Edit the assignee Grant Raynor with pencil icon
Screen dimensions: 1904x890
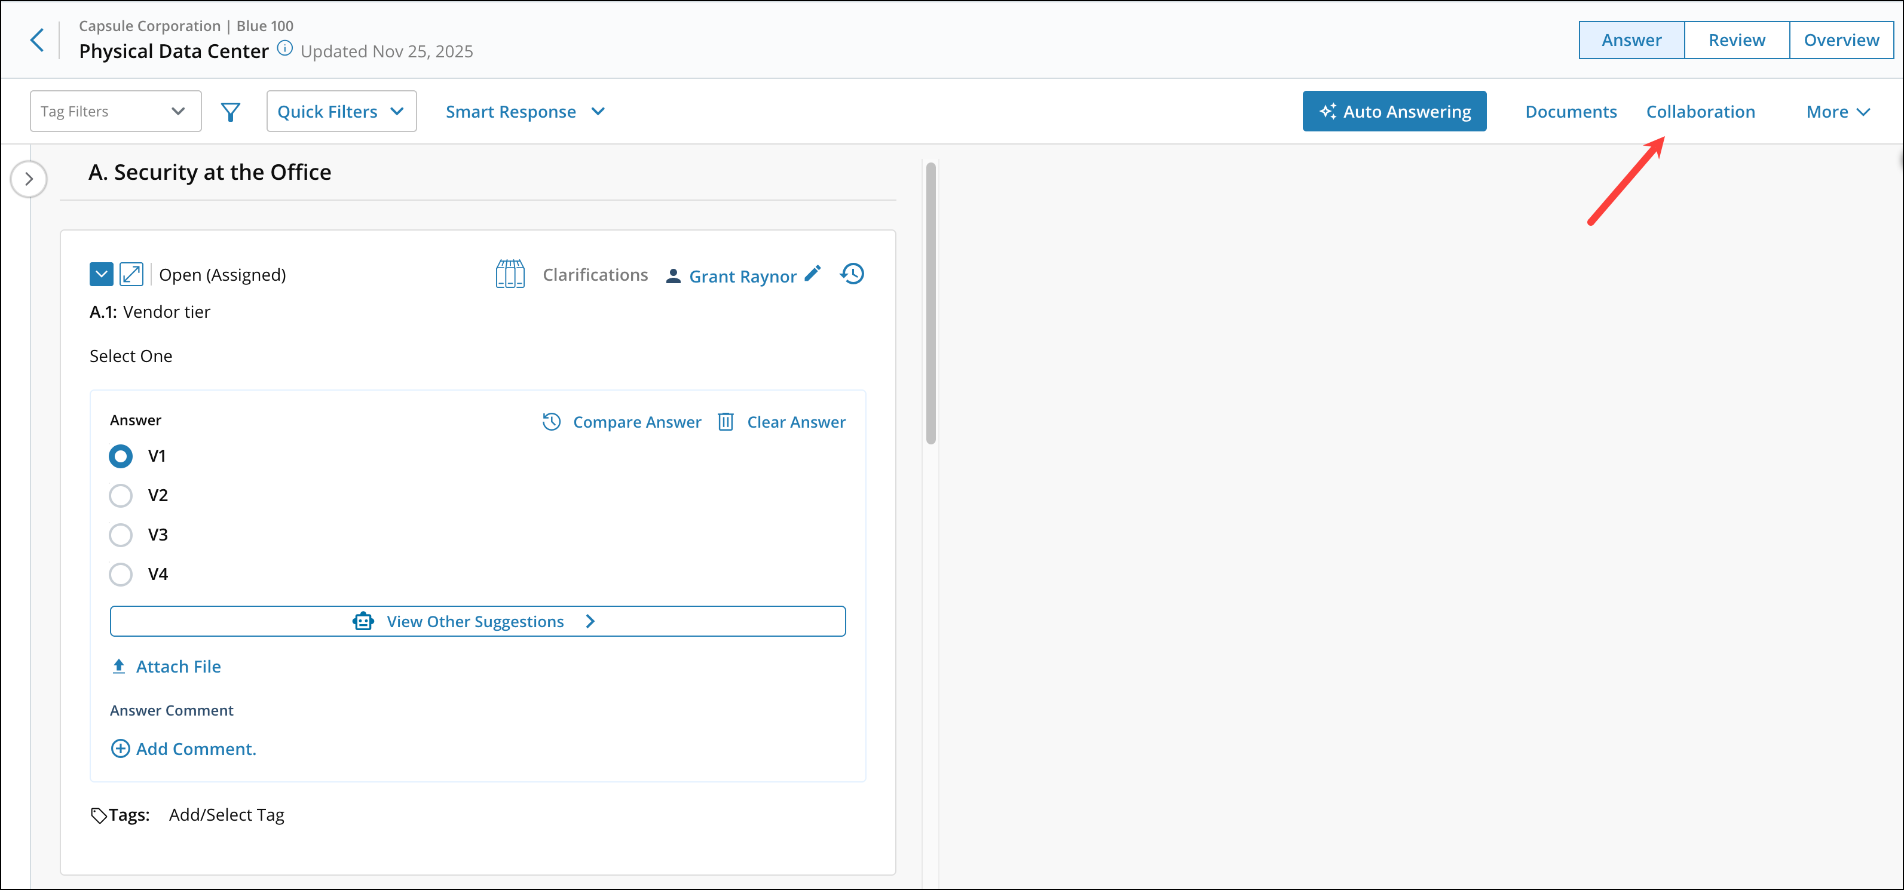click(813, 274)
